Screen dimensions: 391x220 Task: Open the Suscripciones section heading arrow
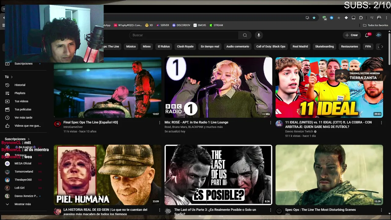click(x=29, y=139)
